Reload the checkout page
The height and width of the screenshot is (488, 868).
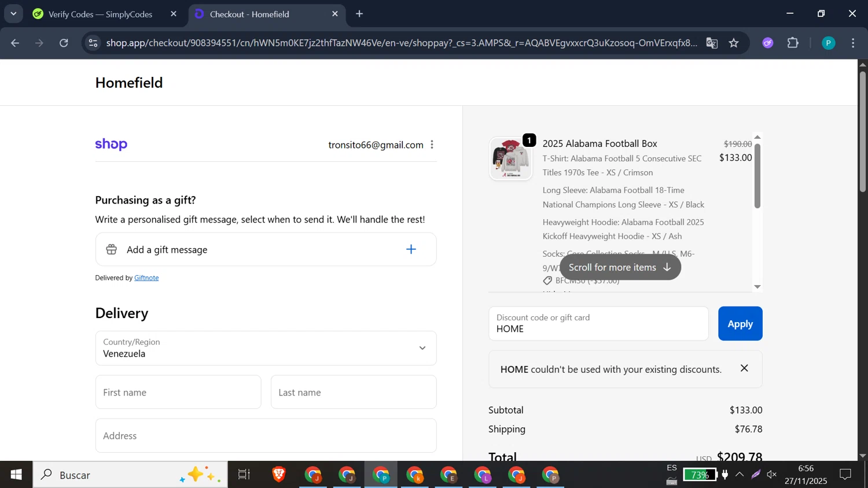[x=64, y=43]
